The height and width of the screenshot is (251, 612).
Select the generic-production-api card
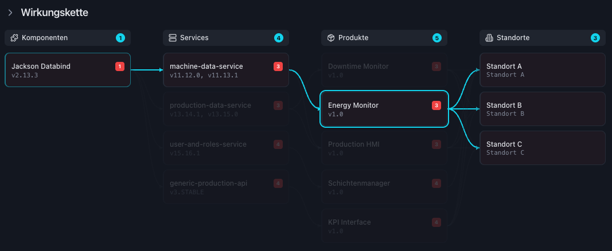point(226,187)
